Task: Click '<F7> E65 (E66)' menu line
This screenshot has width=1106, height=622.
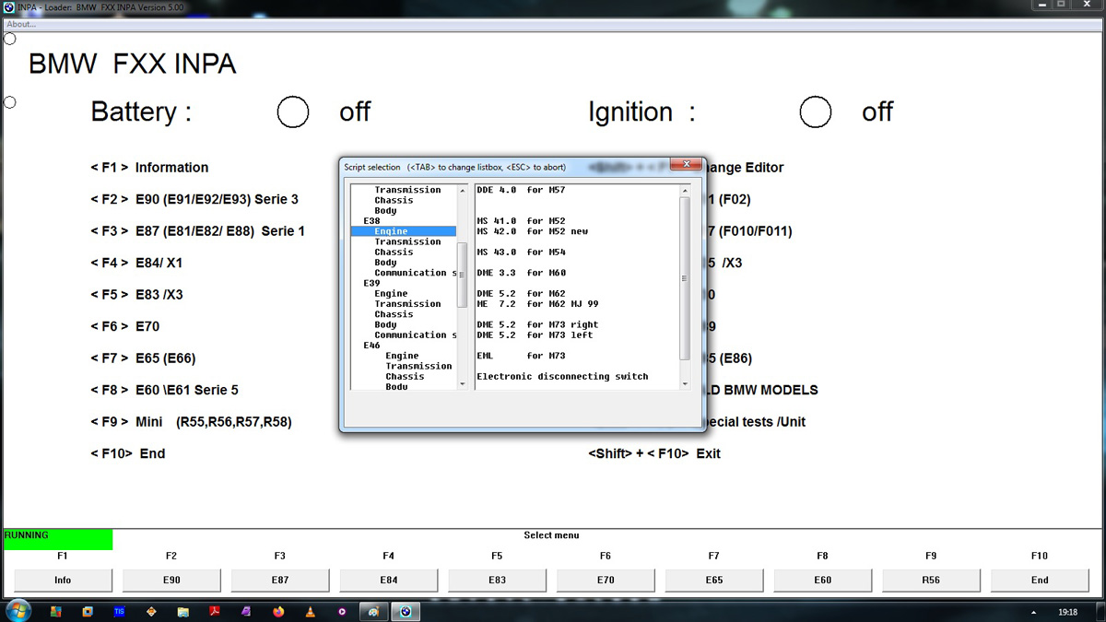Action: (143, 358)
